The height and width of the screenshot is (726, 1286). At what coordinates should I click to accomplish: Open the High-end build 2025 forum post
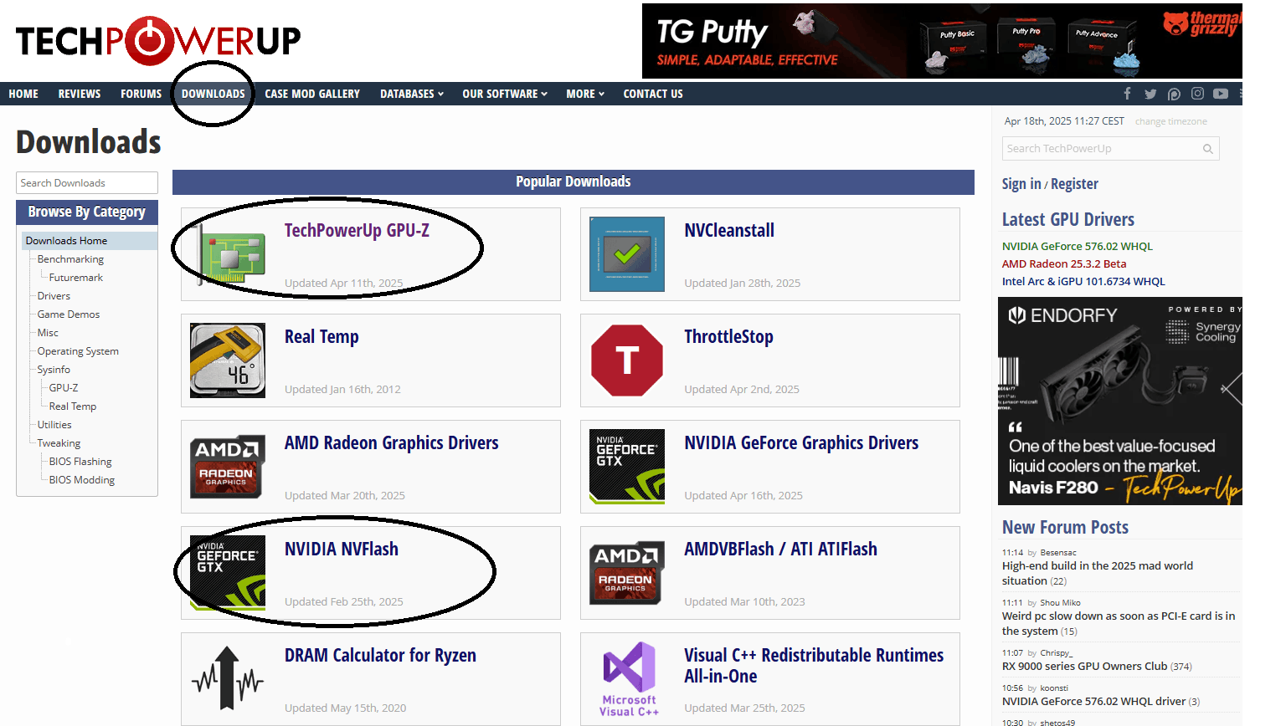tap(1098, 573)
